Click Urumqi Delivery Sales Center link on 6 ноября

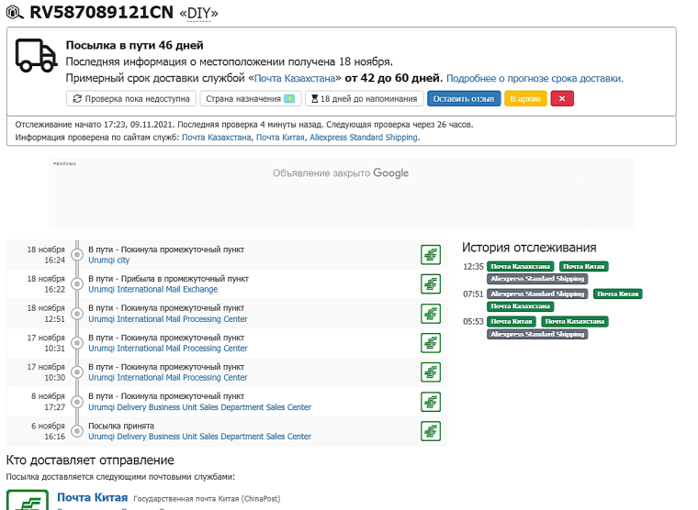click(x=200, y=437)
